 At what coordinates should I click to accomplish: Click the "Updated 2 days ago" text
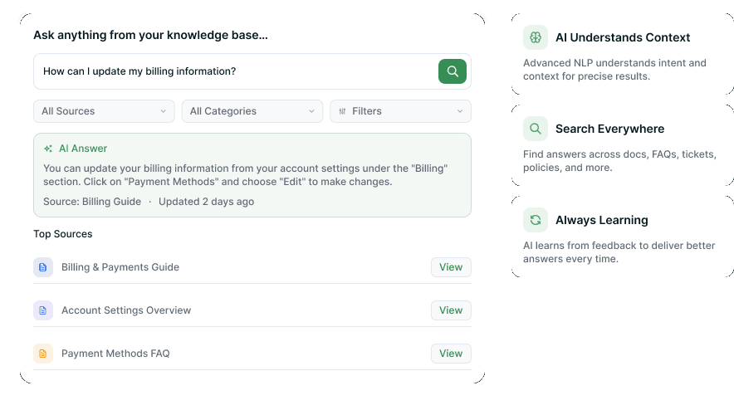[x=206, y=202]
